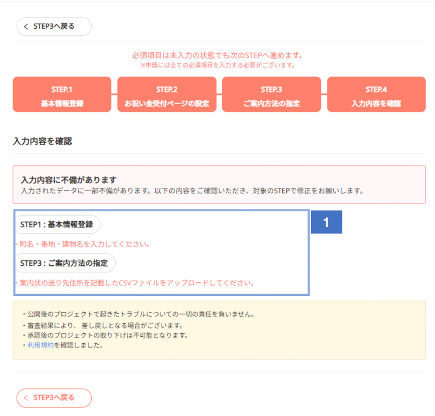Viewport: 435px width, 416px height.
Task: Click the chevron arrow in bottom back button
Action: [x=26, y=398]
